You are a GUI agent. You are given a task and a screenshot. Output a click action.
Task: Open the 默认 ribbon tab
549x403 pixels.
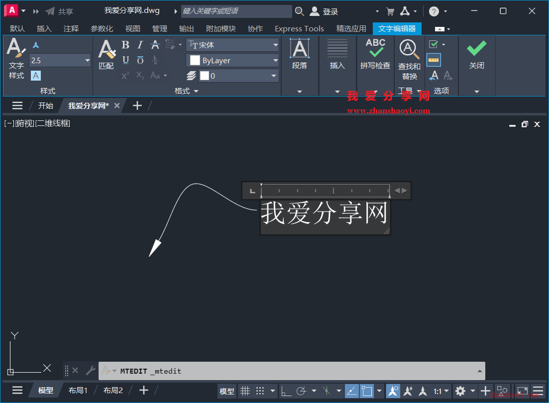coord(17,29)
